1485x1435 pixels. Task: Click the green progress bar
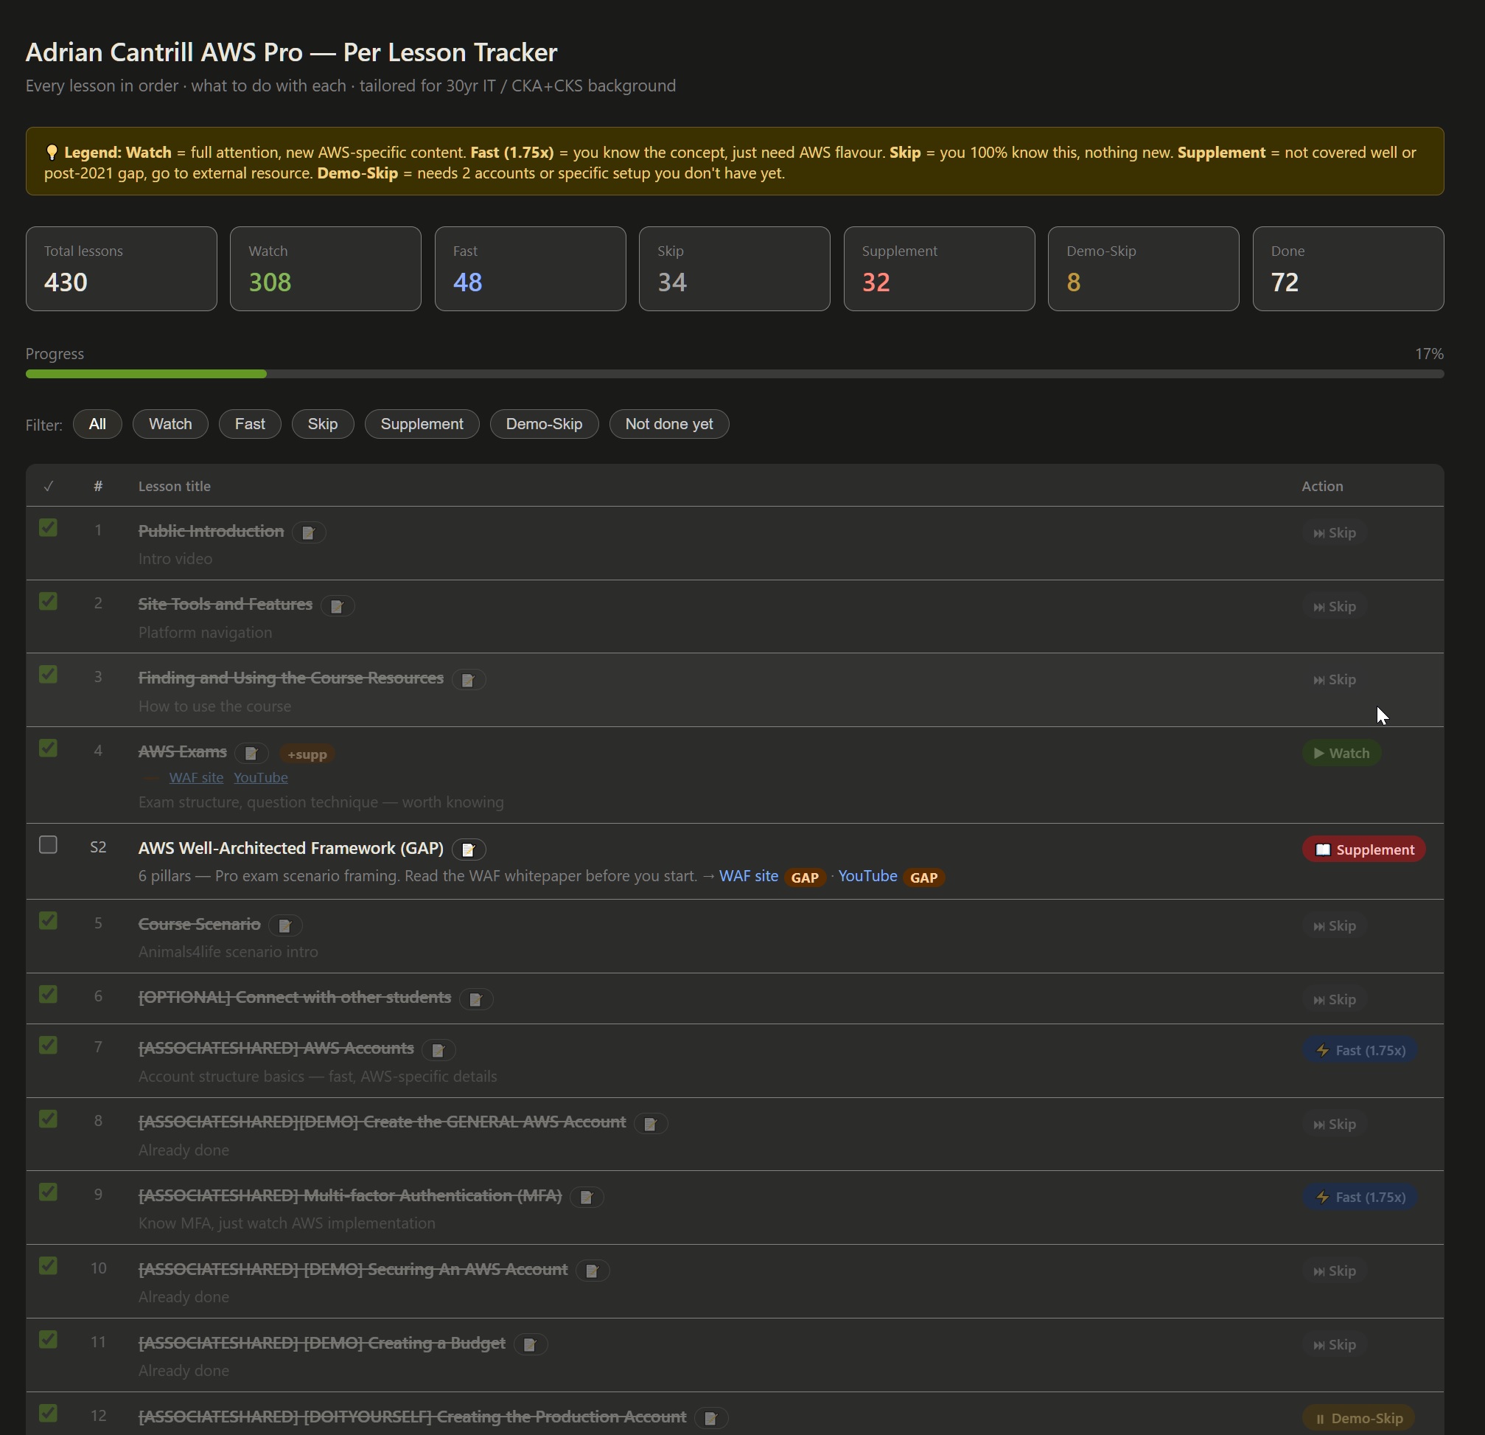pyautogui.click(x=146, y=374)
